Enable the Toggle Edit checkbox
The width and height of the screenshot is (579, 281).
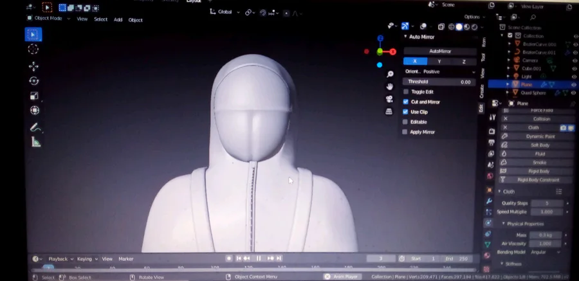406,91
